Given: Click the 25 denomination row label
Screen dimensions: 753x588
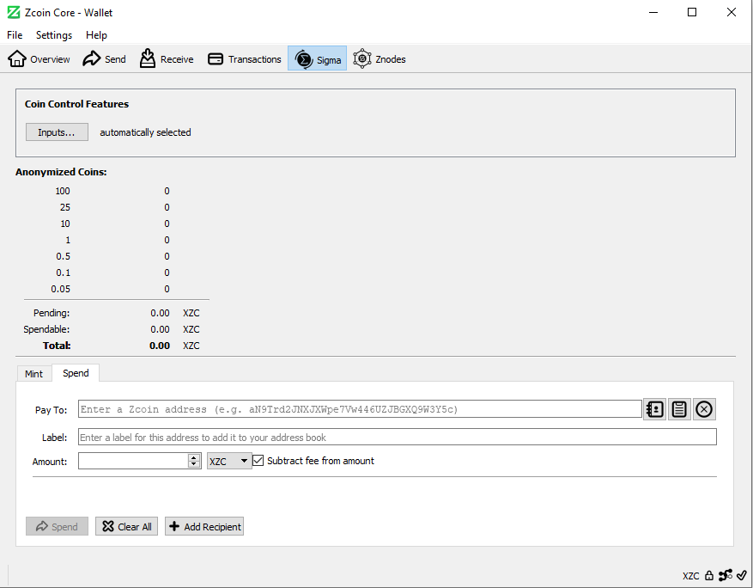Looking at the screenshot, I should (65, 207).
